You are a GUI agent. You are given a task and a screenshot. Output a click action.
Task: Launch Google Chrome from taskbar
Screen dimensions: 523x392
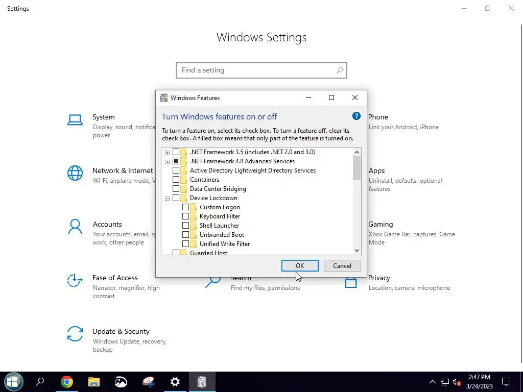[67, 382]
